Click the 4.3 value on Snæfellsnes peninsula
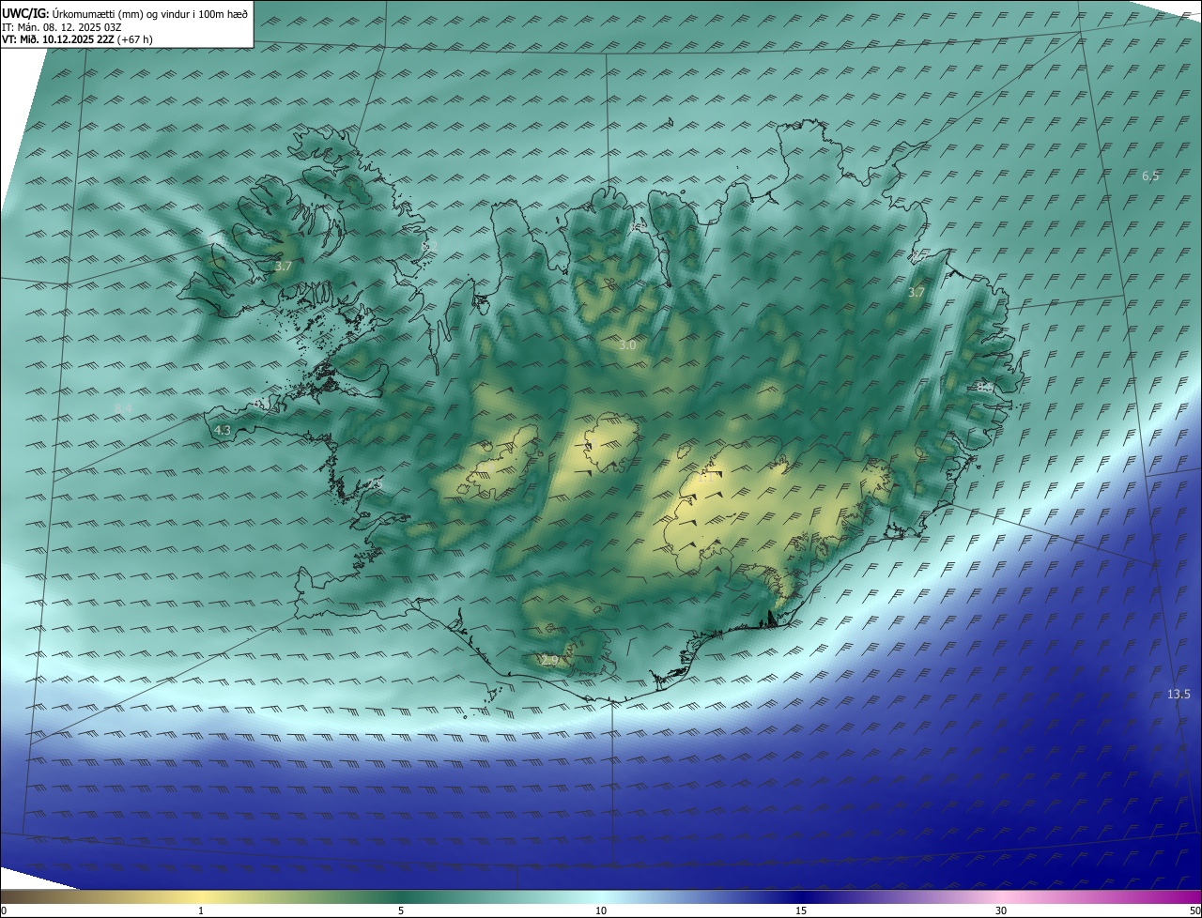1202x918 pixels. click(x=223, y=430)
